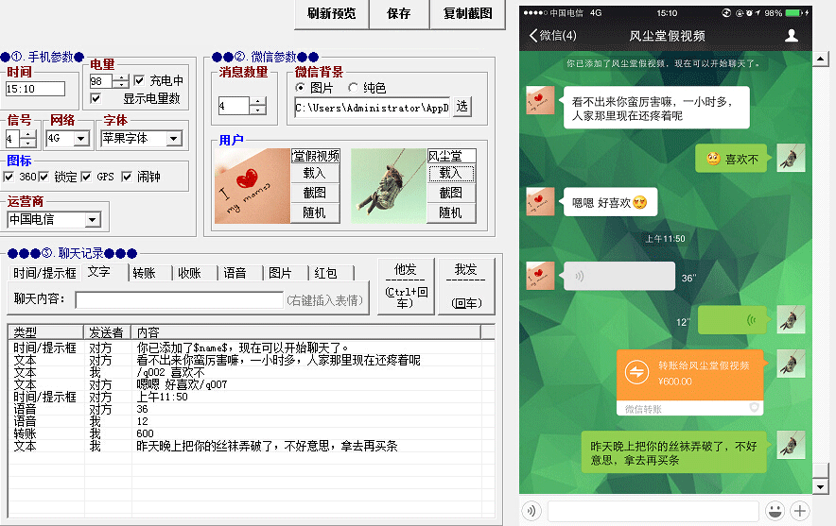Click the back arrow in WeChat header
This screenshot has height=526, width=836.
(534, 36)
